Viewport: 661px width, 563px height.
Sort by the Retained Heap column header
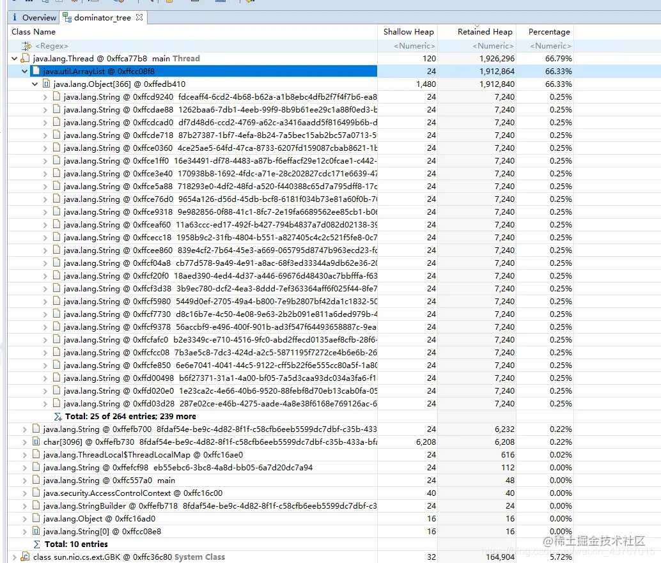point(486,31)
